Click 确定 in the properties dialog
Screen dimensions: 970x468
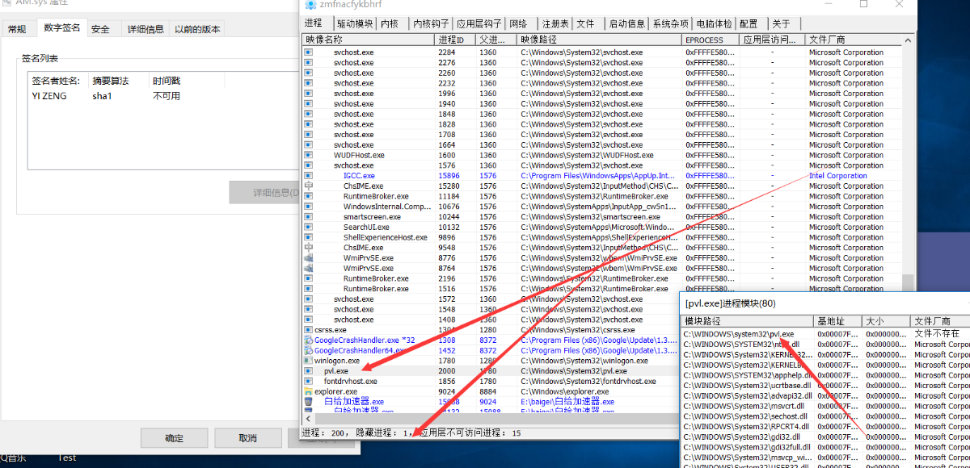click(174, 437)
